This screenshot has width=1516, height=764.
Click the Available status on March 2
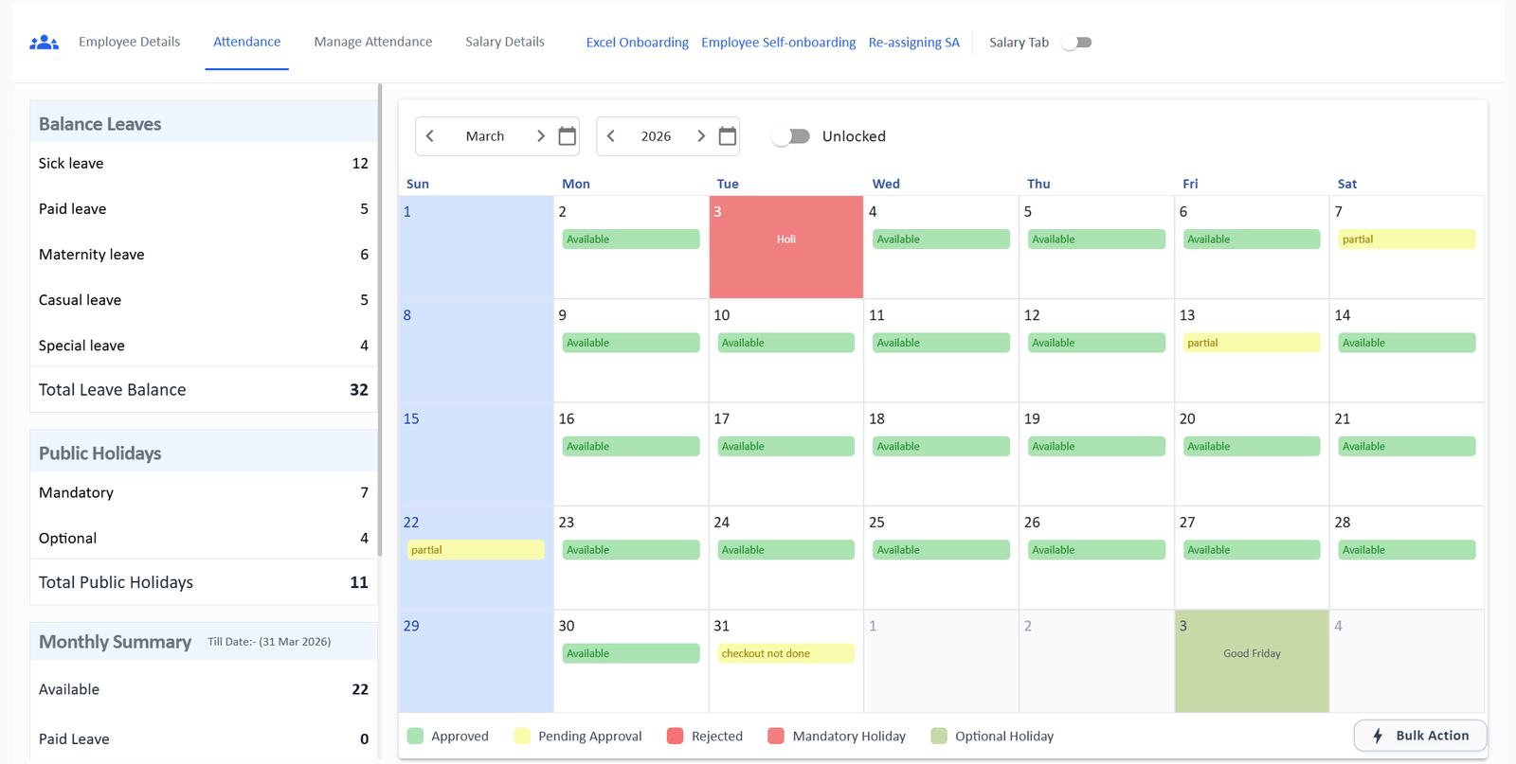click(631, 240)
